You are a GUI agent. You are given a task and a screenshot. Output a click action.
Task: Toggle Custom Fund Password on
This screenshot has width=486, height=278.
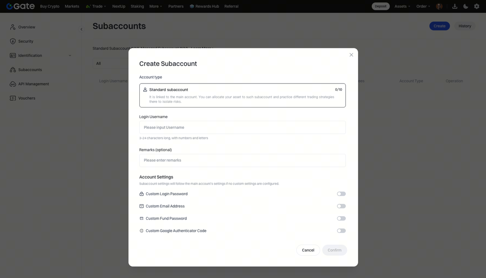pos(341,218)
